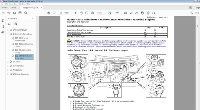This screenshot has width=200, height=110.
Task: Close the Bookmarks panel
Action: point(33,19)
